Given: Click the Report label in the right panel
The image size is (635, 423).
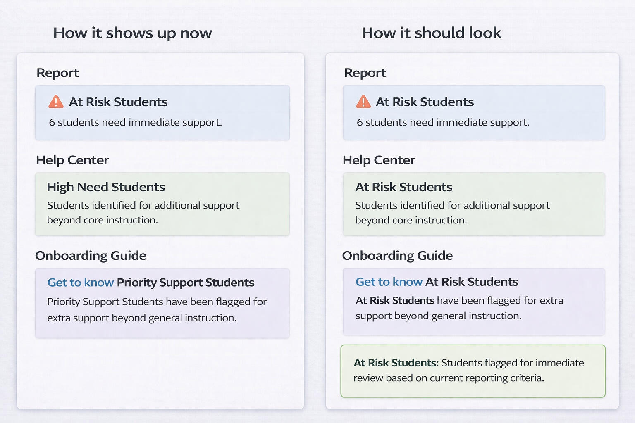Looking at the screenshot, I should [365, 73].
